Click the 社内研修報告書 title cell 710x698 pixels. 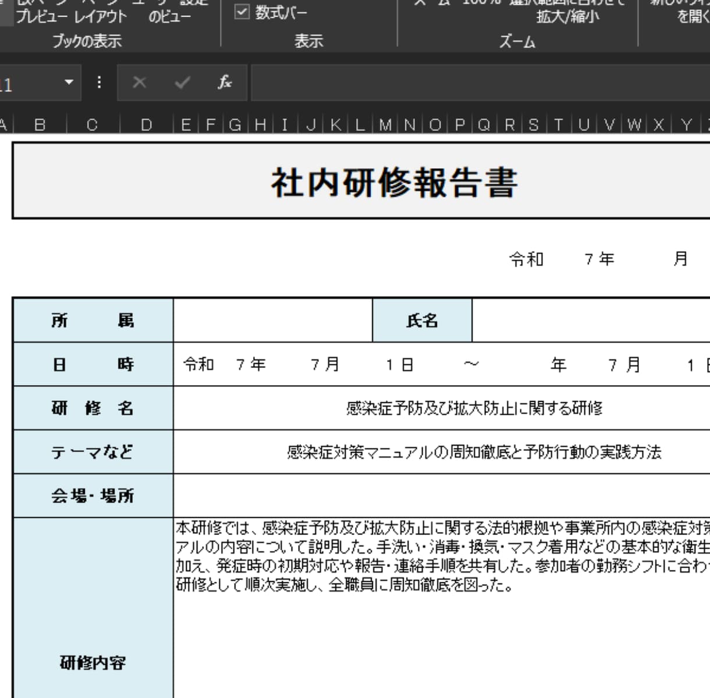click(x=361, y=181)
